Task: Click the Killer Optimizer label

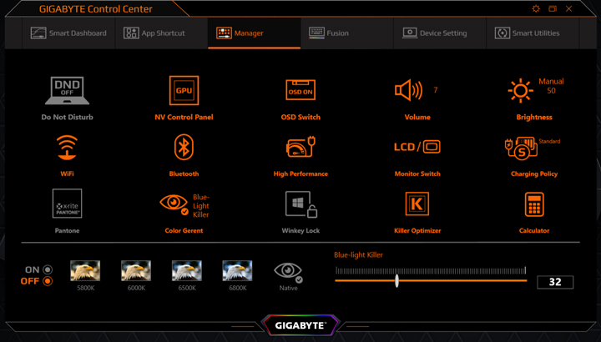Action: pos(417,230)
